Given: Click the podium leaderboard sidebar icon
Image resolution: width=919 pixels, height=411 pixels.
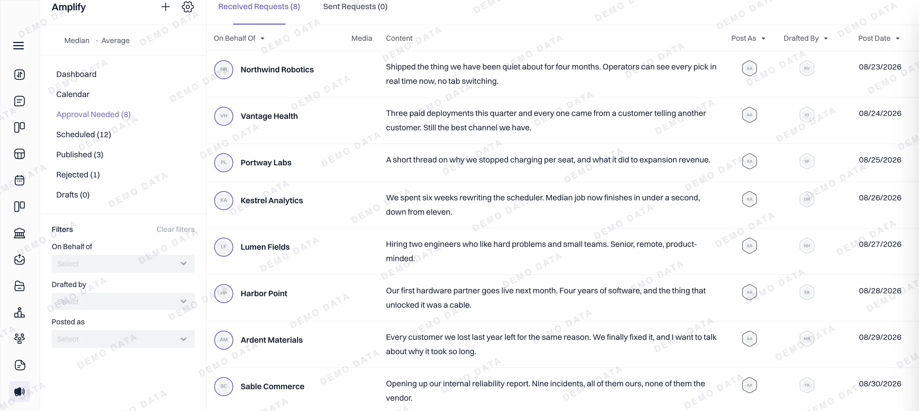Looking at the screenshot, I should 20,312.
